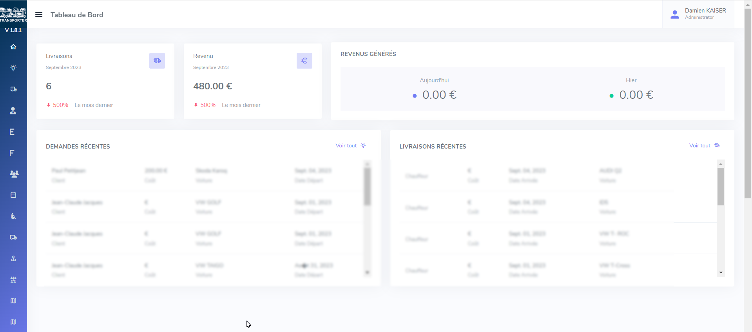The width and height of the screenshot is (752, 332).
Task: Click Septembre 2023 under Livraisons
Action: tap(63, 67)
